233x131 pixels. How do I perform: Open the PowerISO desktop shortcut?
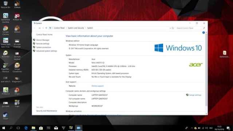point(5,54)
